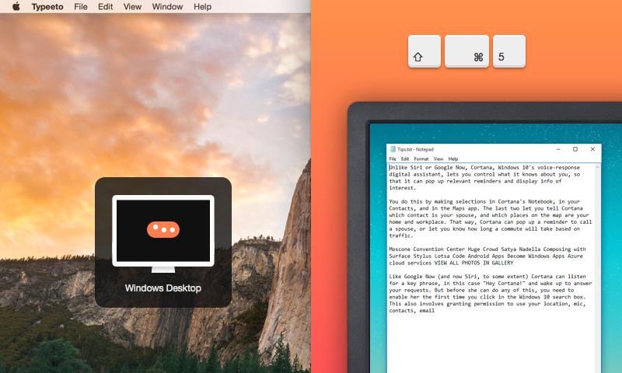Open Notepad's File menu
Image resolution: width=622 pixels, height=373 pixels.
click(x=393, y=159)
